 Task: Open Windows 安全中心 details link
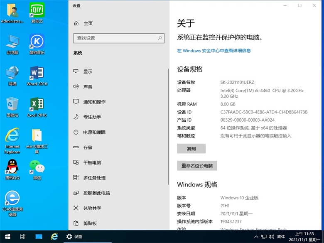pyautogui.click(x=214, y=51)
